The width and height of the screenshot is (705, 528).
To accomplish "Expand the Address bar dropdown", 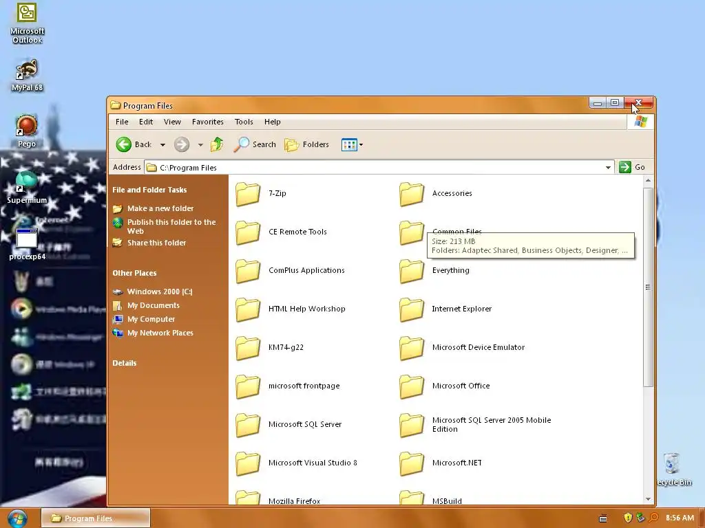I will 608,168.
